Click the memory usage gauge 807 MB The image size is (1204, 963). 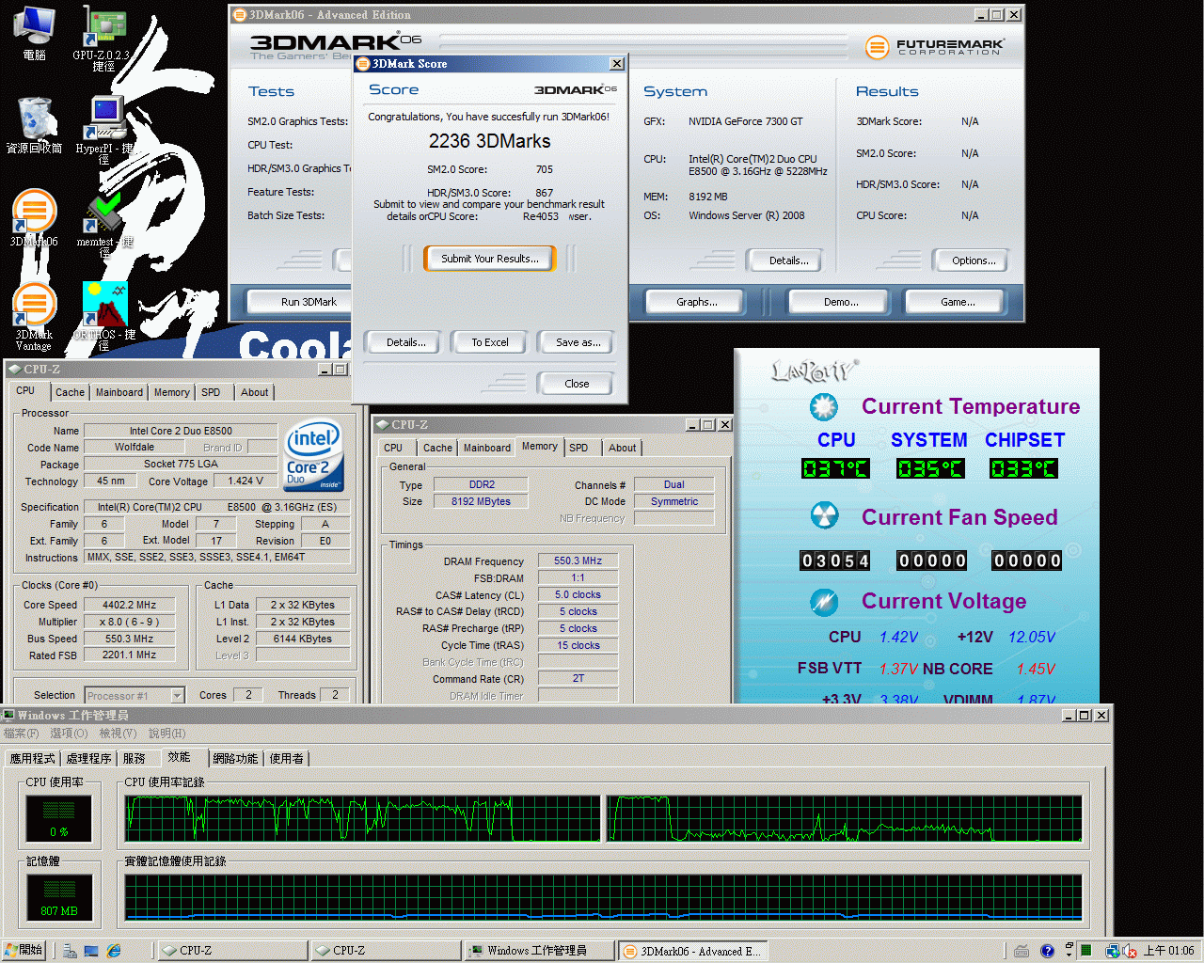(58, 897)
